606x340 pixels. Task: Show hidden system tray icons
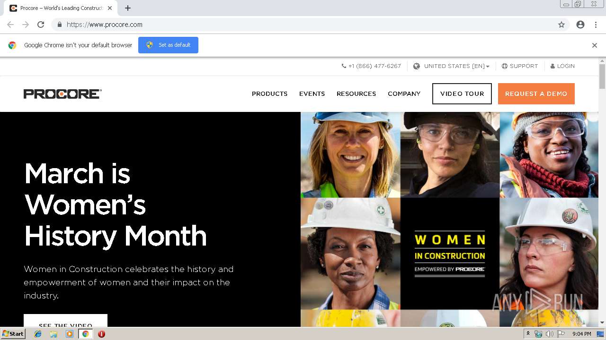528,334
